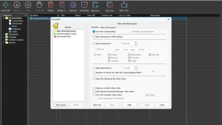Viewport: 222px width, 125px height.
Task: Select the Music category
Action: (13, 26)
